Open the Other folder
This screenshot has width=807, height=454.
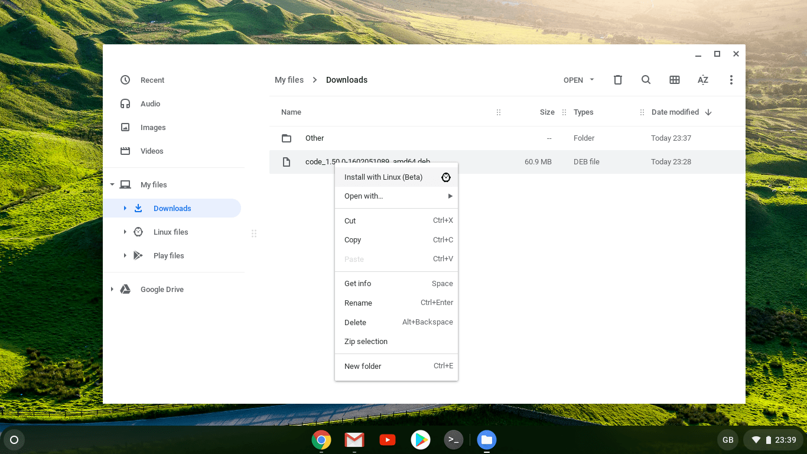(314, 138)
